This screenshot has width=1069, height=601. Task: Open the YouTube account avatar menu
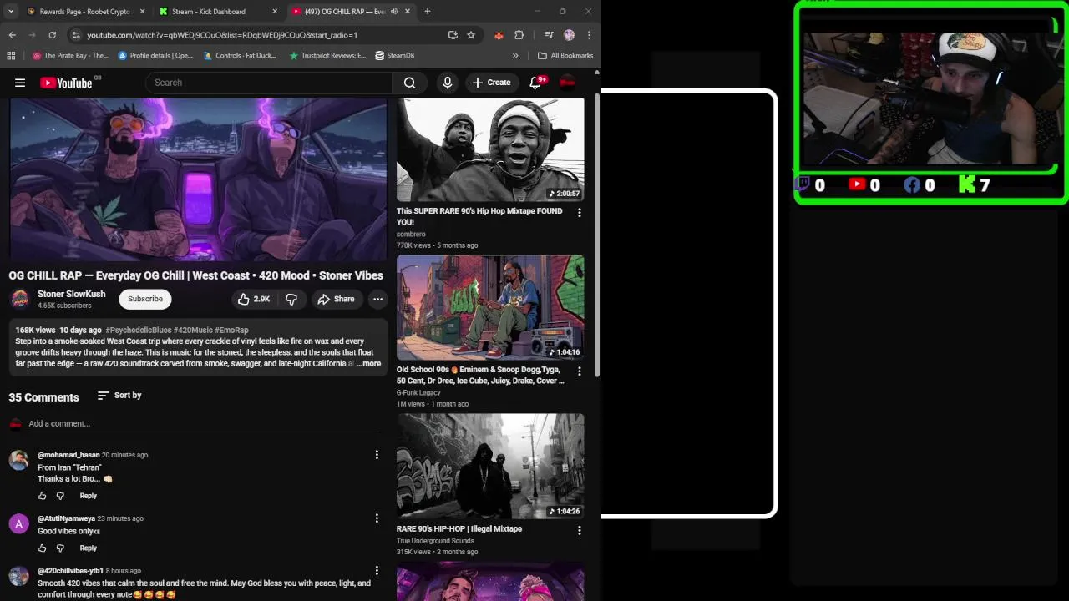pos(567,82)
